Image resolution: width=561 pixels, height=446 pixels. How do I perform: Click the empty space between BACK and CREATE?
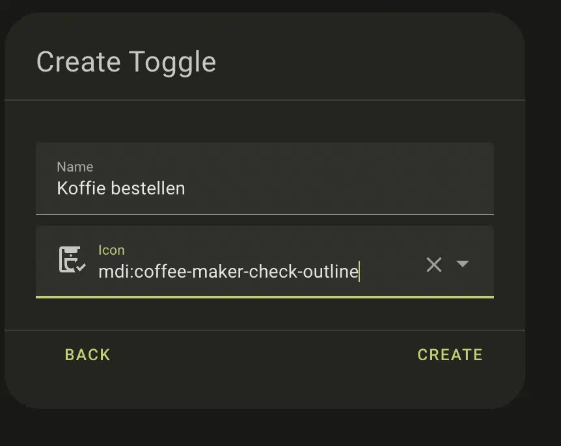tap(260, 355)
